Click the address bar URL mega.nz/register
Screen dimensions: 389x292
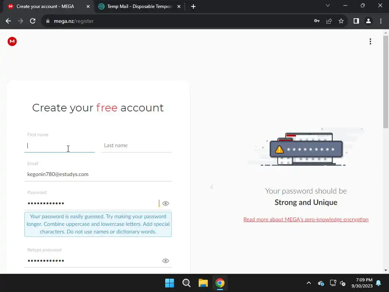tap(74, 21)
